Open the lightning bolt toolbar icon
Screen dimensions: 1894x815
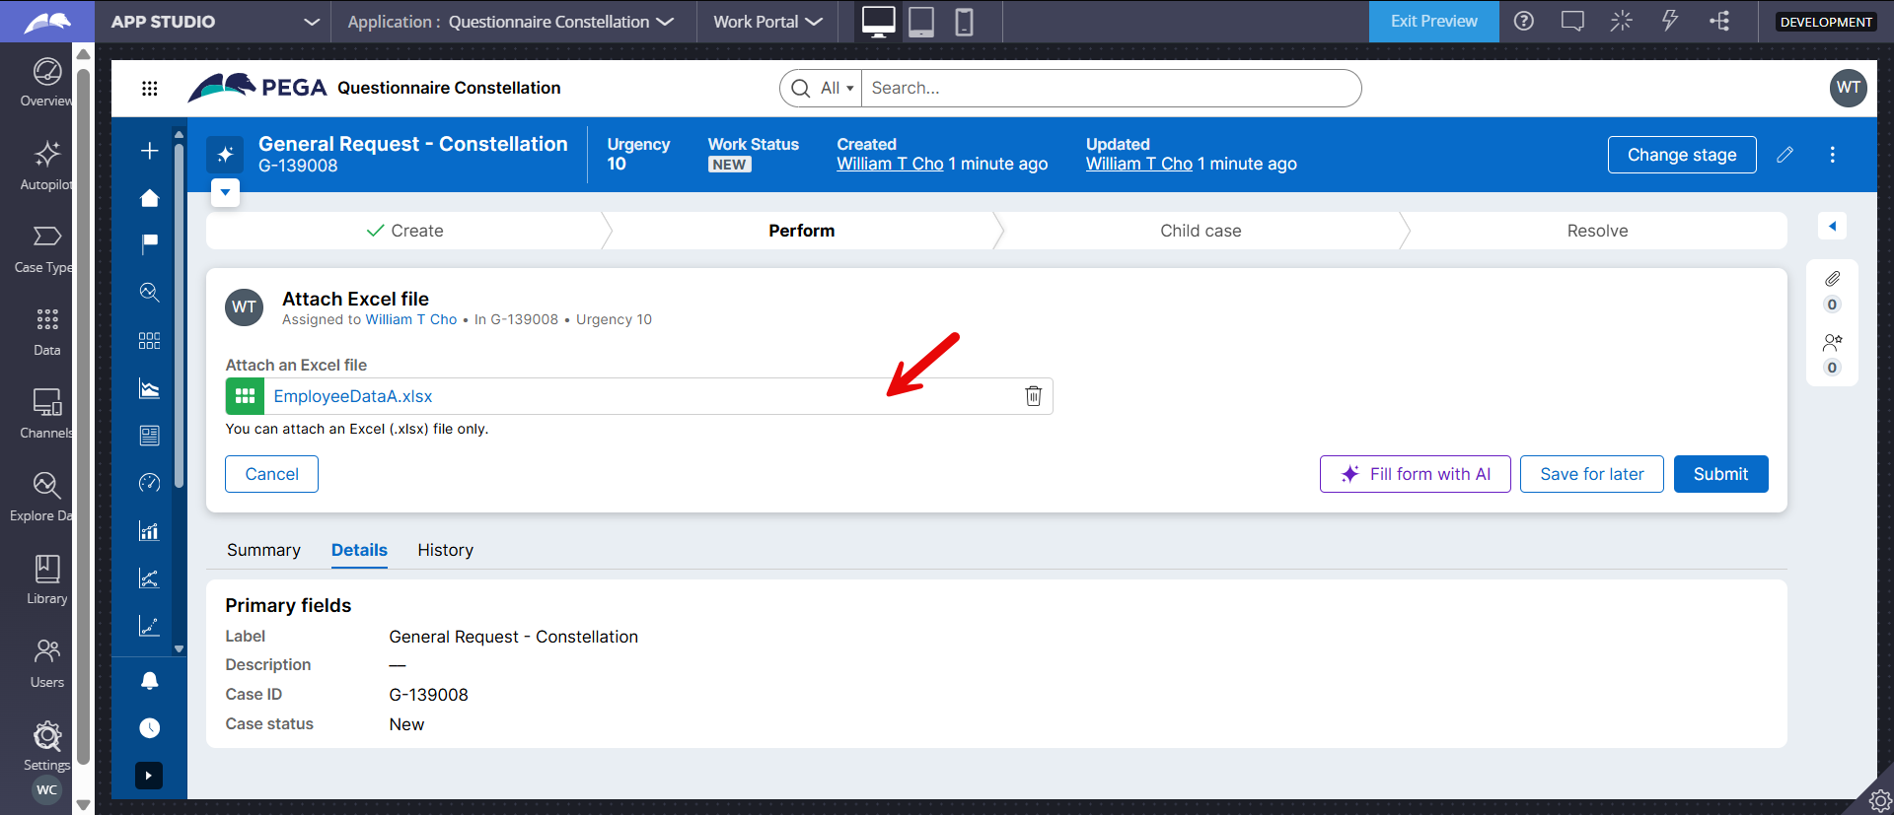coord(1670,21)
